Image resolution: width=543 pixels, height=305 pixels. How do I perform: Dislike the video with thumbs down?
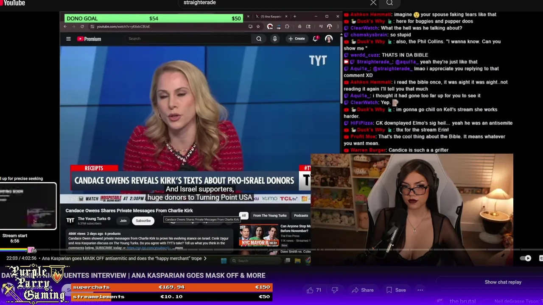tap(335, 290)
